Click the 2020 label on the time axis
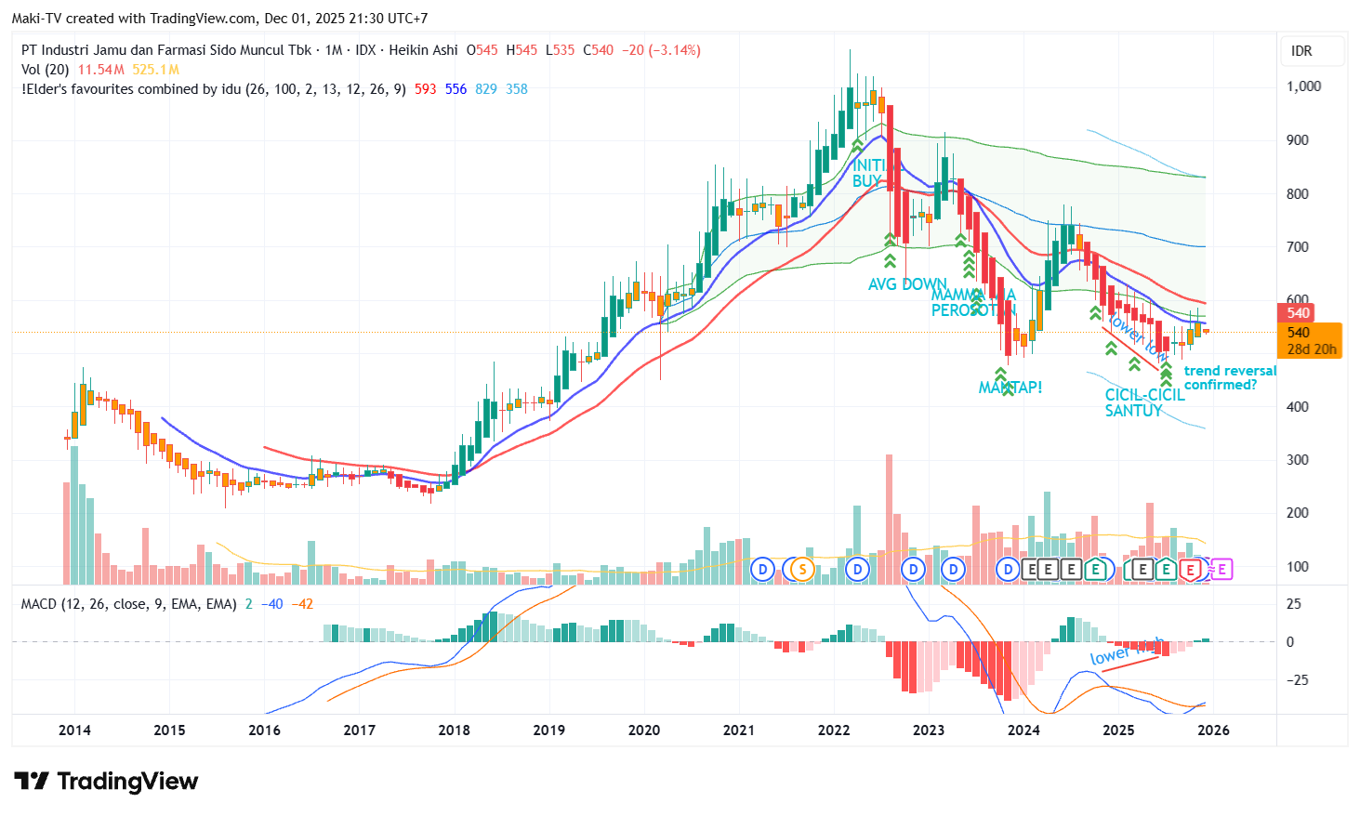Screen dimensions: 1360x816 [643, 730]
